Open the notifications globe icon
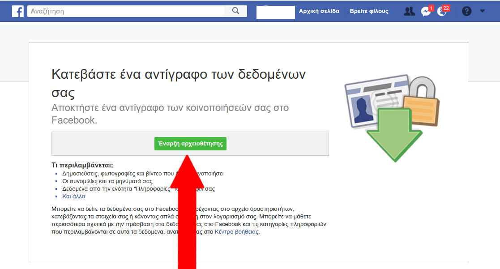This screenshot has width=500, height=269. (441, 12)
